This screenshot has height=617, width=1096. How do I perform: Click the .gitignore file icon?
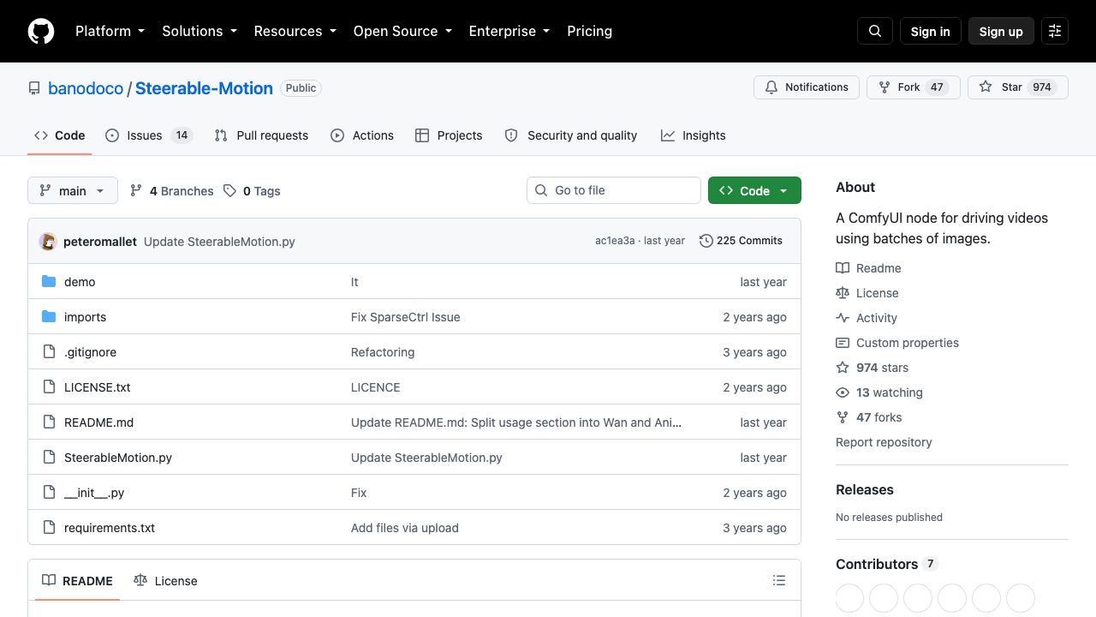[49, 352]
